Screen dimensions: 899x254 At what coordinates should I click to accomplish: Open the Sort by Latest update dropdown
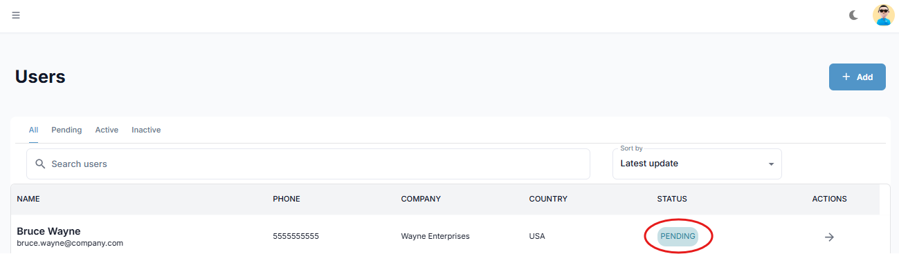click(697, 164)
